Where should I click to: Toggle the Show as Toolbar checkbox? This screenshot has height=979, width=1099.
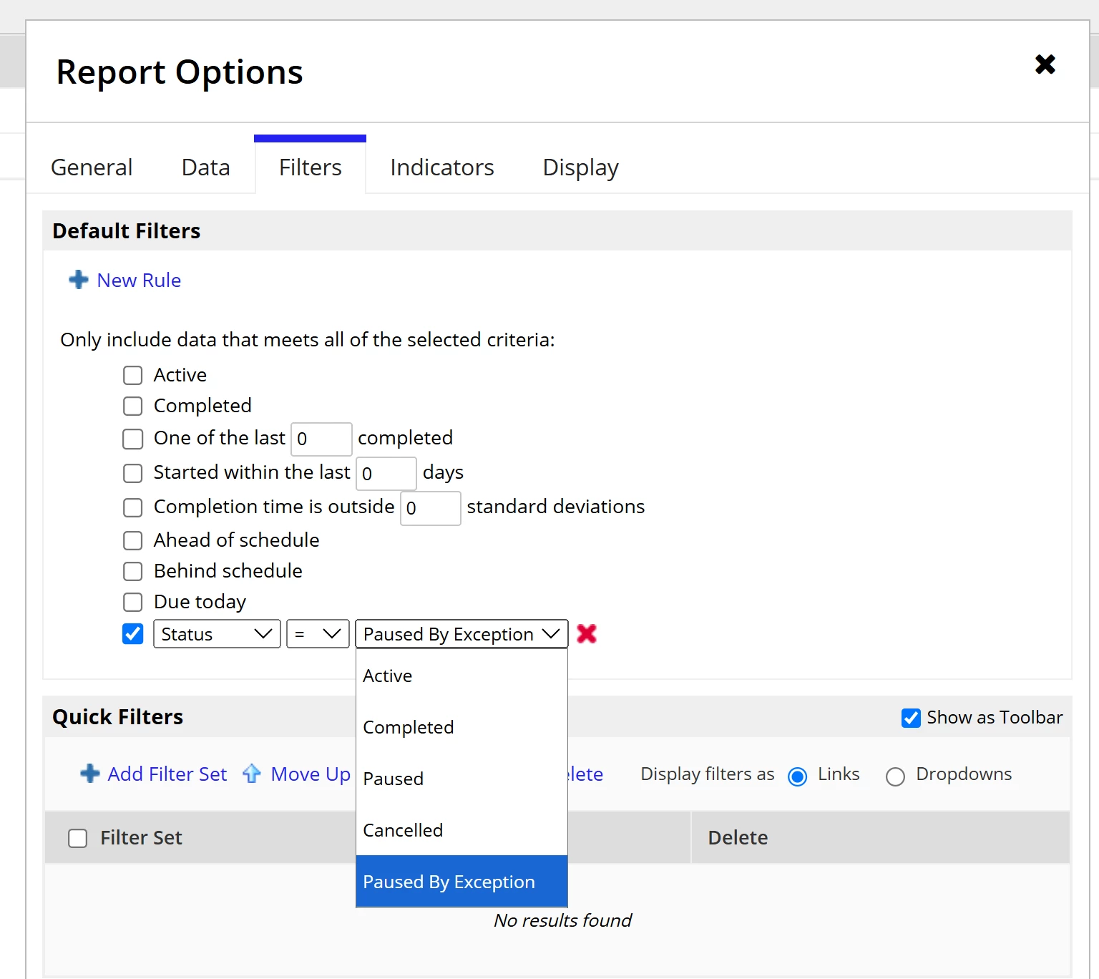911,718
